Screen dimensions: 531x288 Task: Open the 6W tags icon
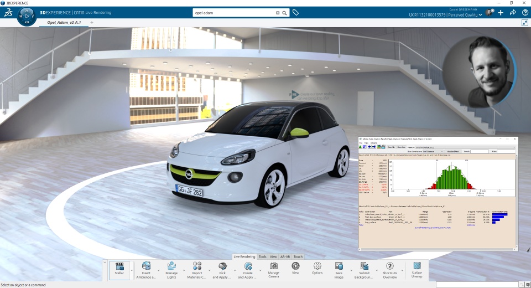pos(295,13)
